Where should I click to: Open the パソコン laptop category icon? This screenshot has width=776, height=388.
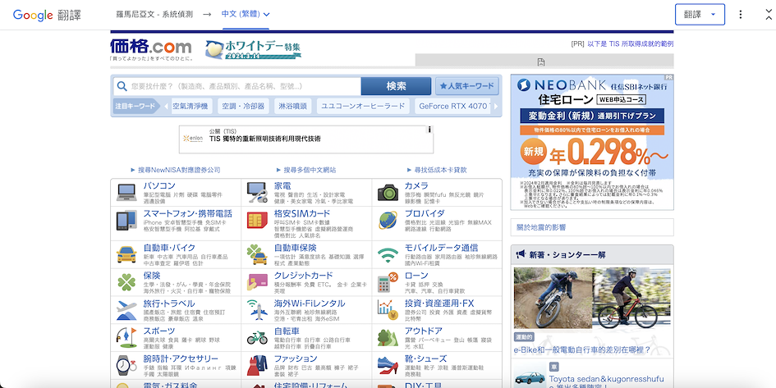pyautogui.click(x=126, y=192)
